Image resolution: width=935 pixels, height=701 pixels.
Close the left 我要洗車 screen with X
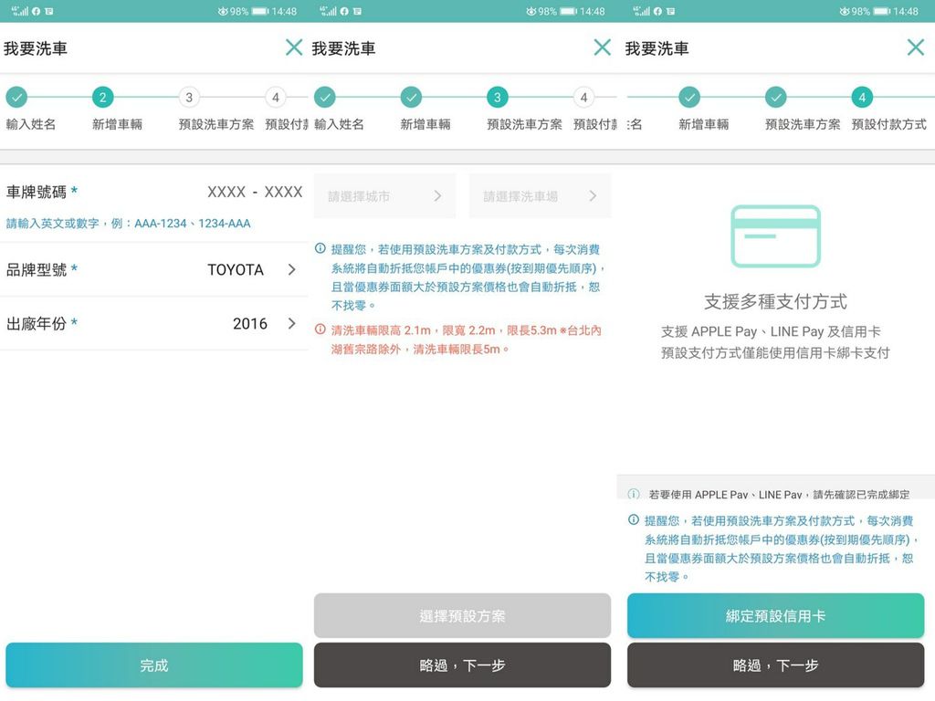pyautogui.click(x=294, y=47)
